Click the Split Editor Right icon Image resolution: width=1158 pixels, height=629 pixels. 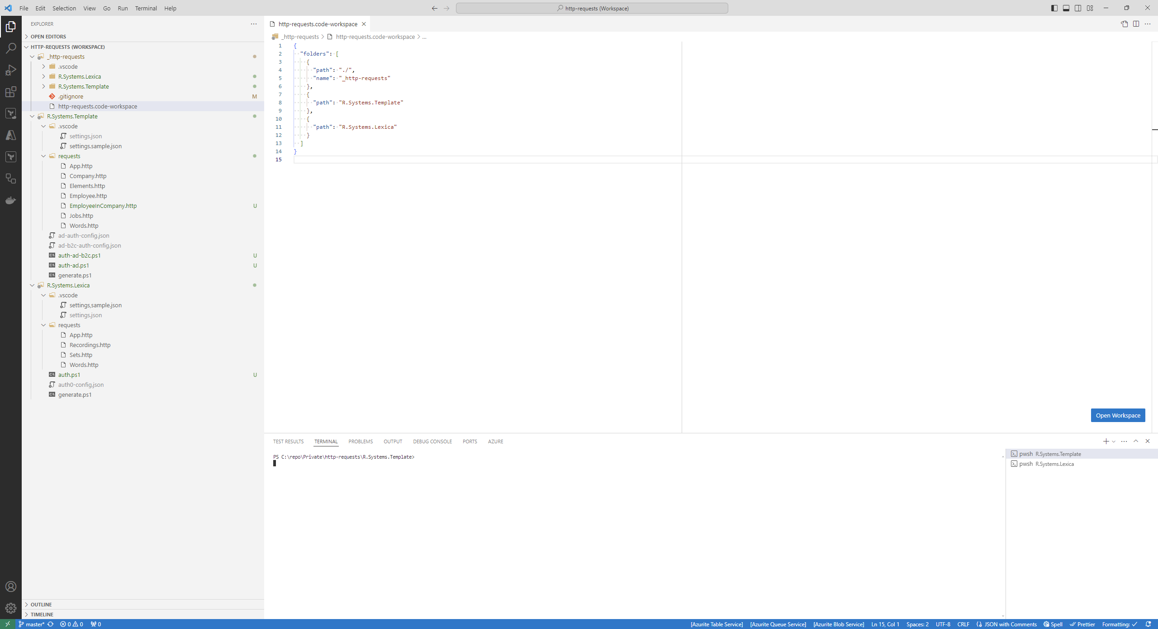[x=1136, y=24]
